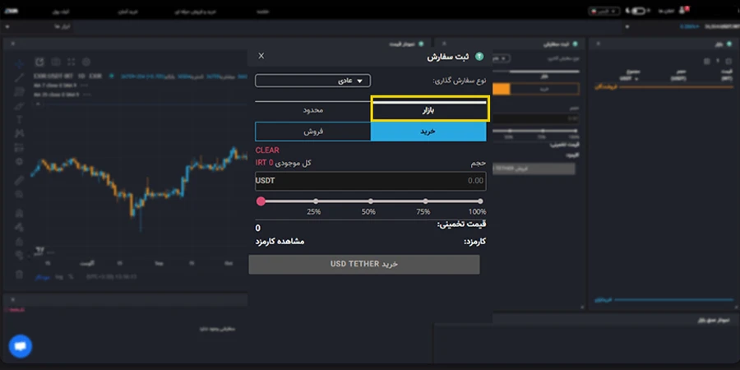The height and width of the screenshot is (370, 740).
Task: Set the volume slider to 50%
Action: pyautogui.click(x=371, y=201)
